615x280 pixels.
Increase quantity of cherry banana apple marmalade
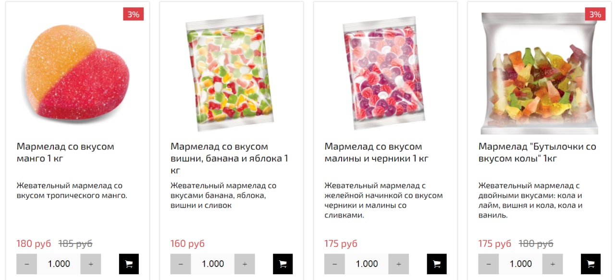[245, 264]
